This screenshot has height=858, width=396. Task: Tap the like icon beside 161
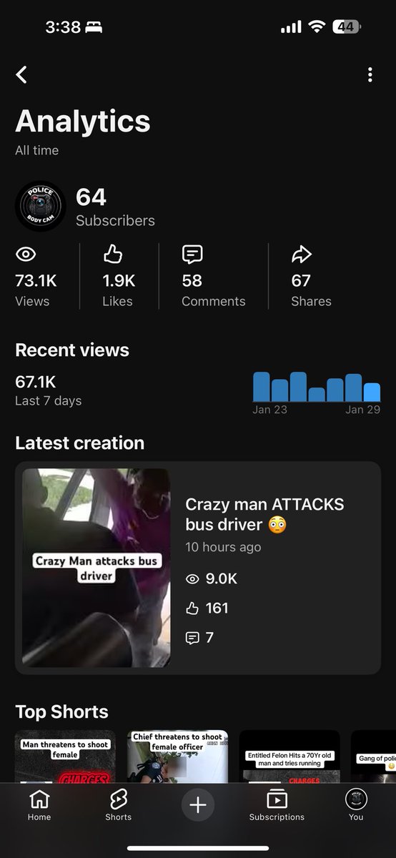[192, 608]
